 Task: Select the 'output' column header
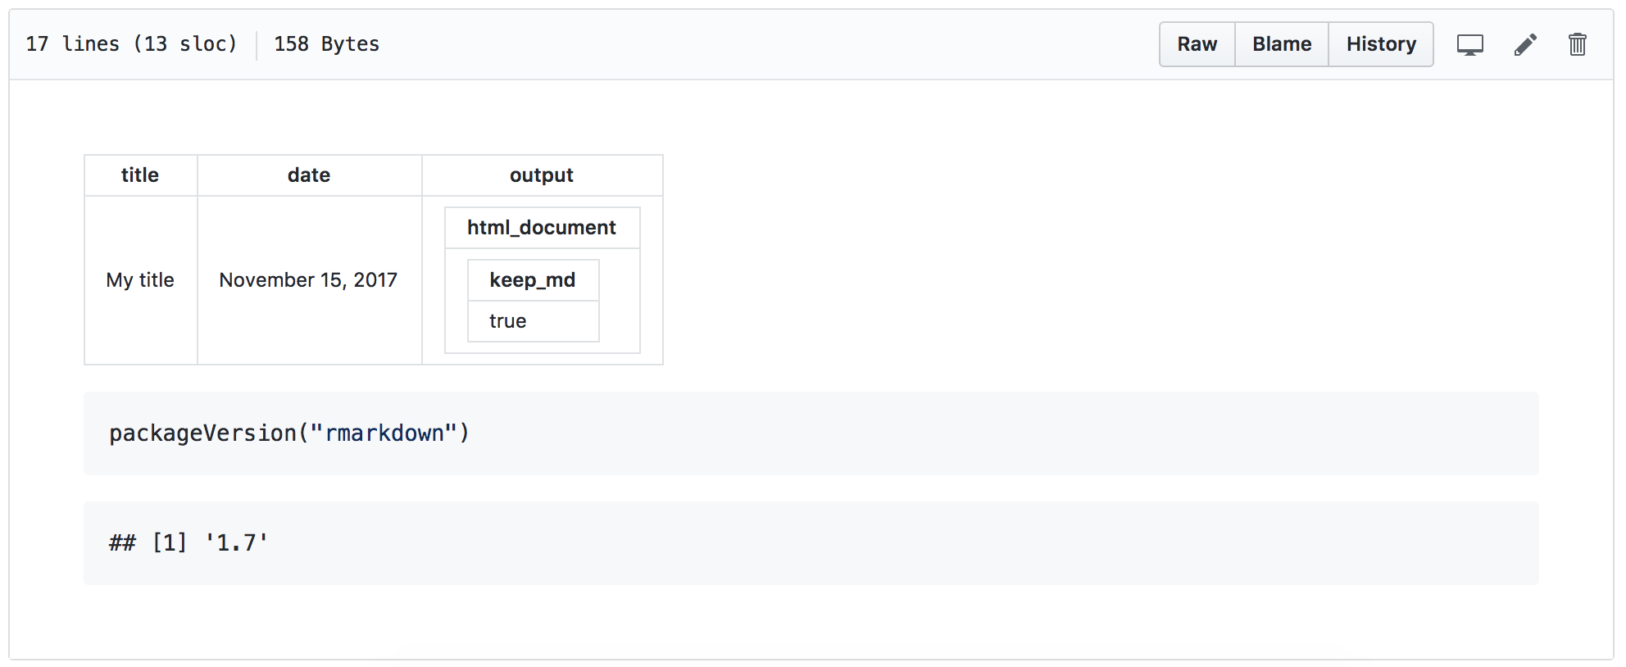pyautogui.click(x=541, y=175)
